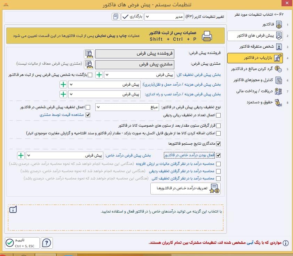Viewport: 293px width, 256px height.
Task: Expand the نصب و راه اندازی section dropdown
Action: pos(104,94)
